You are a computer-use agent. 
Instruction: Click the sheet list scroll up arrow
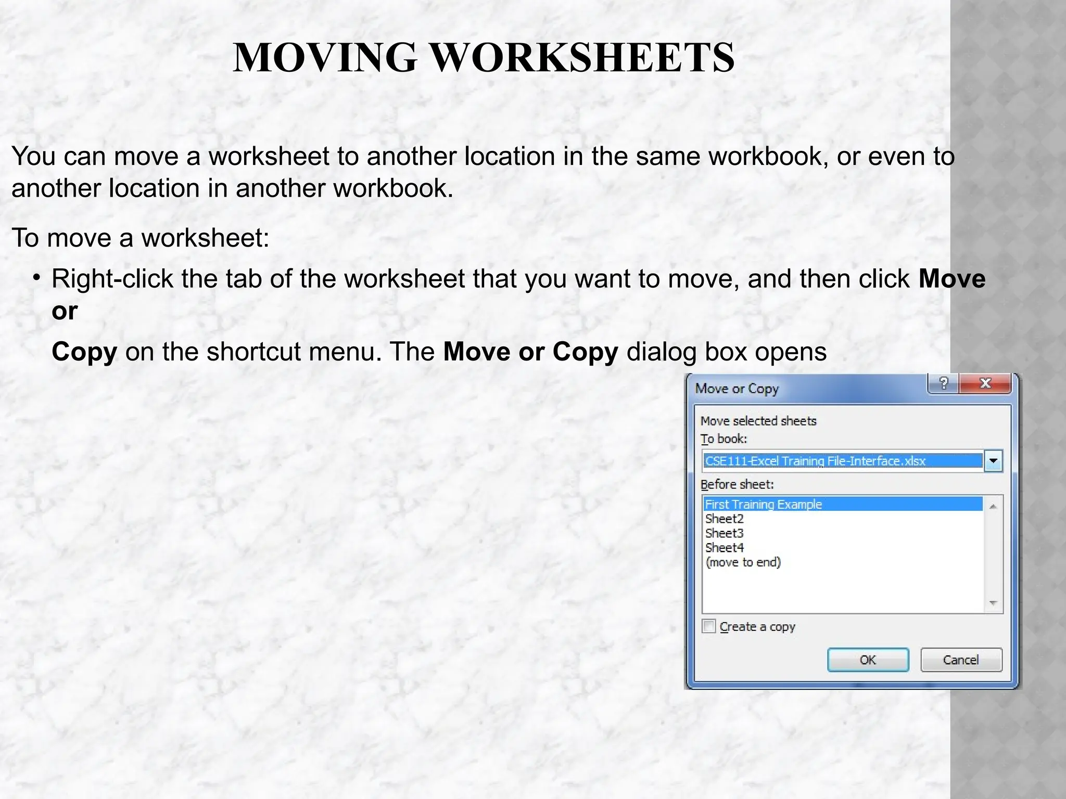[x=993, y=507]
